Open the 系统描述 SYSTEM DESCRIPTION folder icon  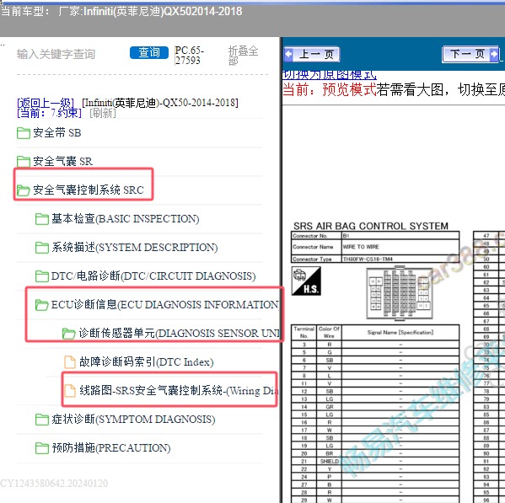tap(42, 248)
